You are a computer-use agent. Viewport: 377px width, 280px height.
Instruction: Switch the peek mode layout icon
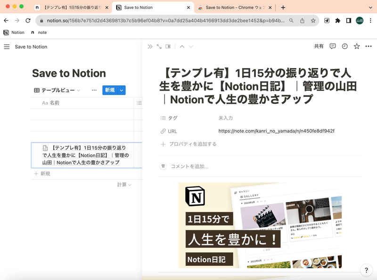click(x=168, y=46)
